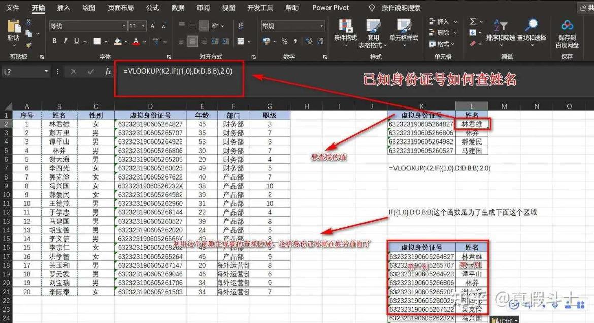
Task: Click the Paste clipboard icon
Action: point(14,26)
